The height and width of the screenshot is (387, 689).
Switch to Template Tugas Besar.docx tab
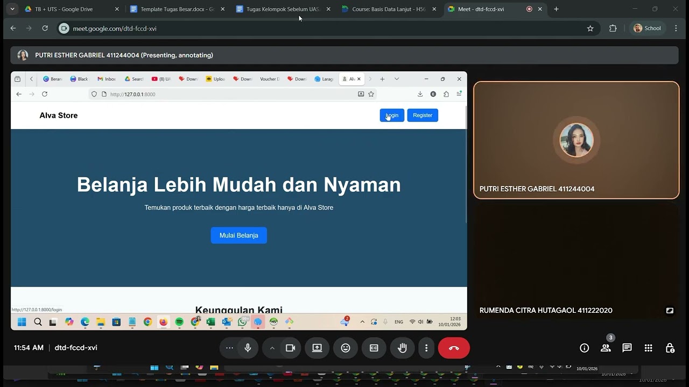(x=177, y=9)
